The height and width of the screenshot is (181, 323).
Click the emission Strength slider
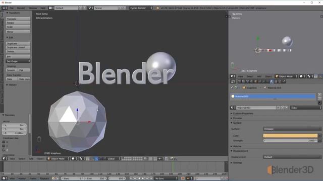point(290,141)
